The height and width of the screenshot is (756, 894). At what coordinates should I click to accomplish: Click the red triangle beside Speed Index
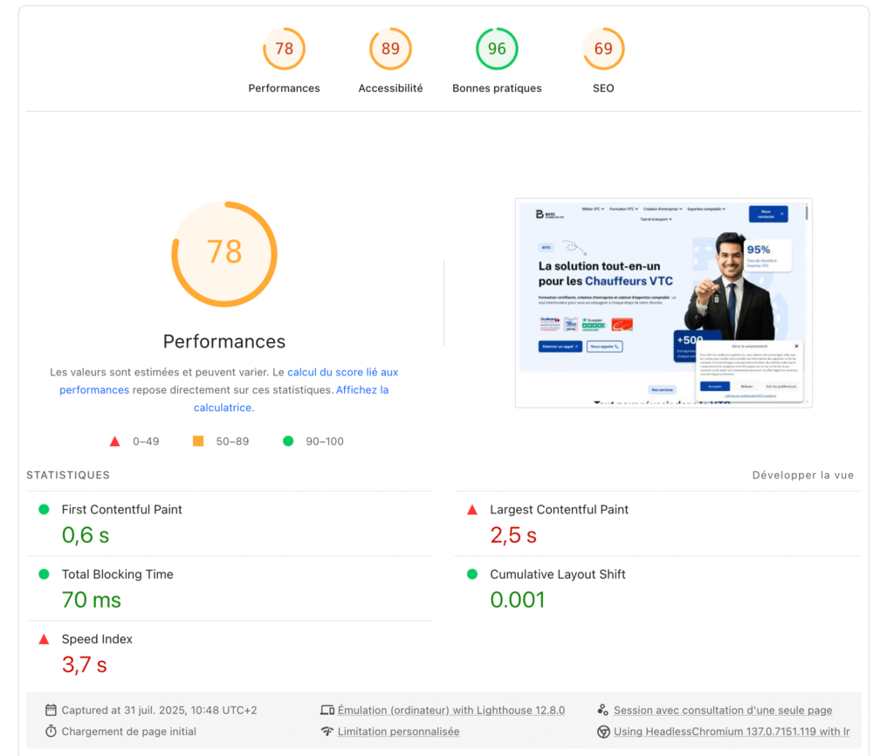43,639
